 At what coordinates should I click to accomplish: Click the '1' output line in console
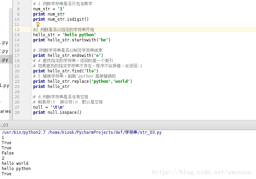click(x=3, y=138)
